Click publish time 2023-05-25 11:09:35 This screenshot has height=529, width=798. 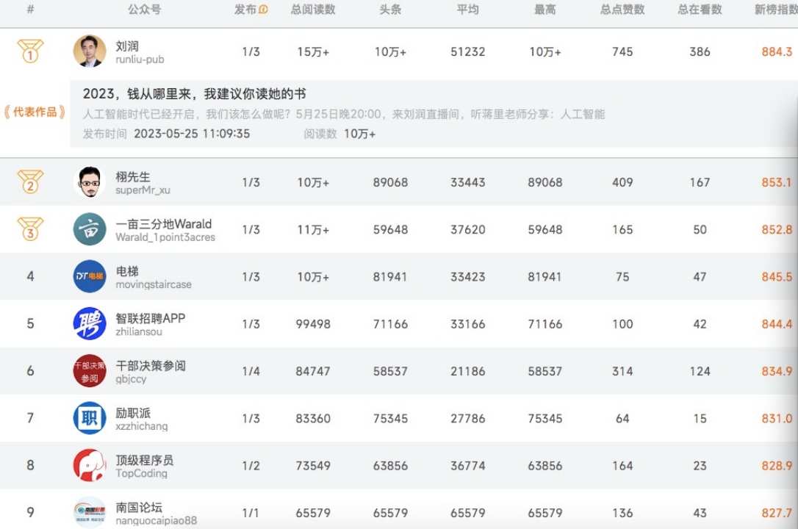[x=192, y=134]
